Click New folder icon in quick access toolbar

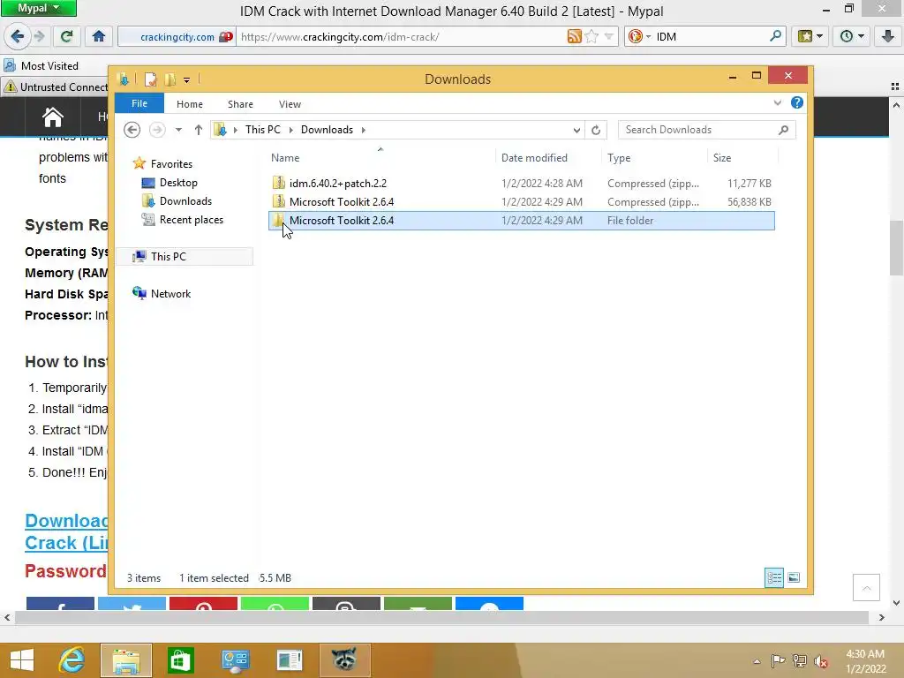tap(170, 79)
